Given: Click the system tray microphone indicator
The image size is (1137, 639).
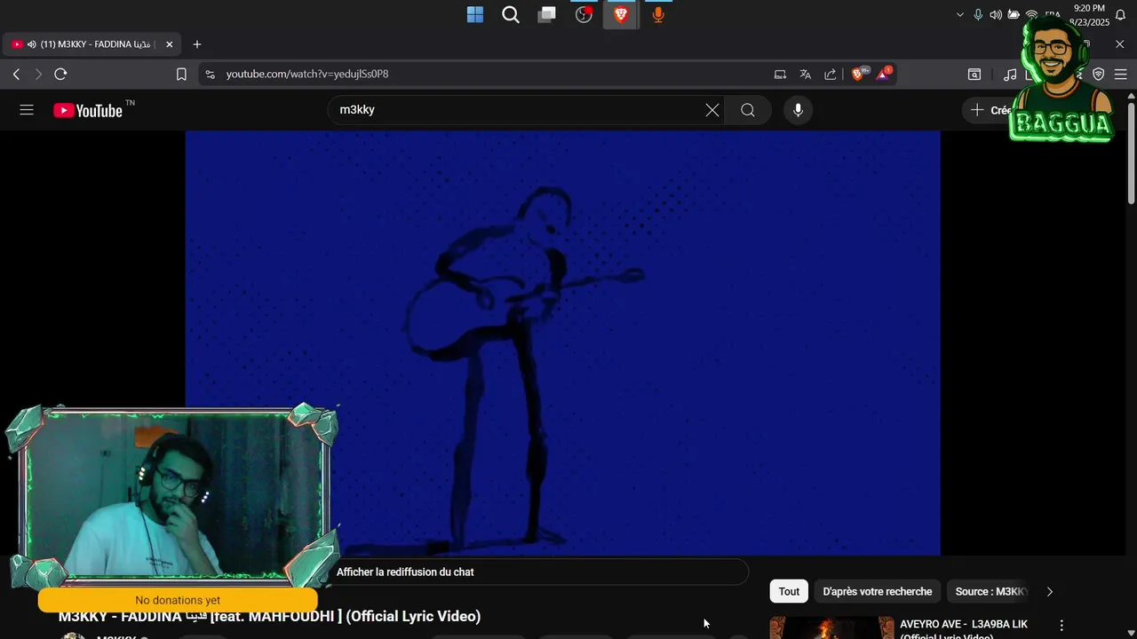Looking at the screenshot, I should 978,15.
